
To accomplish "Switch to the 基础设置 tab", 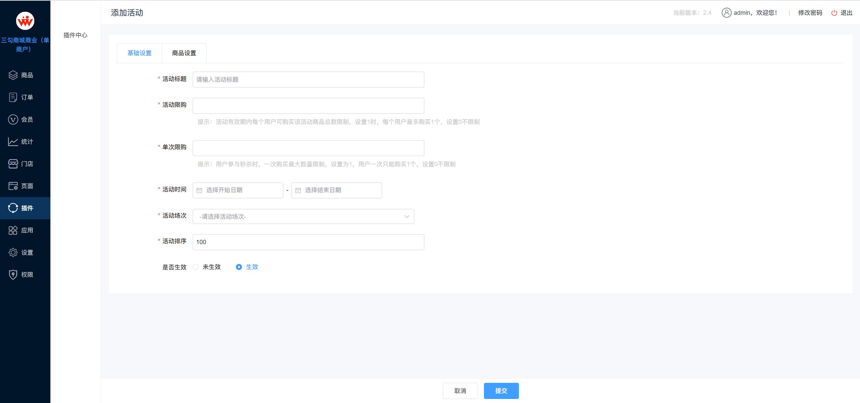I will [x=139, y=53].
